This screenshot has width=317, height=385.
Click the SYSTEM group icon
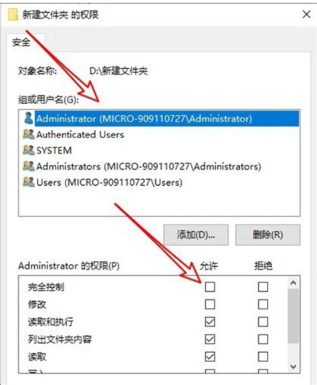[x=28, y=150]
